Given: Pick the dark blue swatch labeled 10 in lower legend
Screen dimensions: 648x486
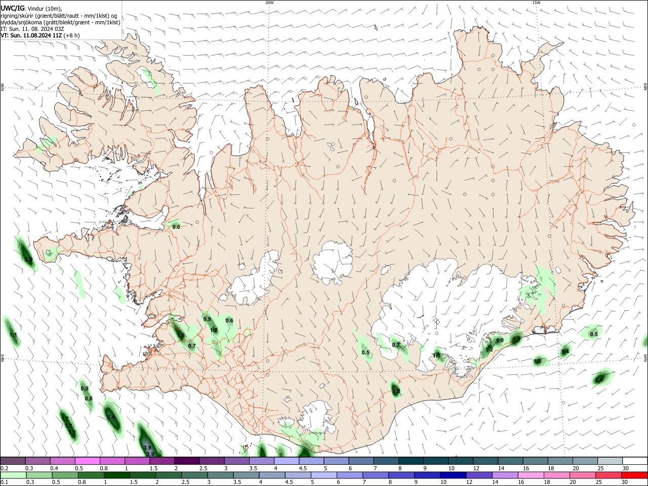Looking at the screenshot, I should click(x=453, y=475).
